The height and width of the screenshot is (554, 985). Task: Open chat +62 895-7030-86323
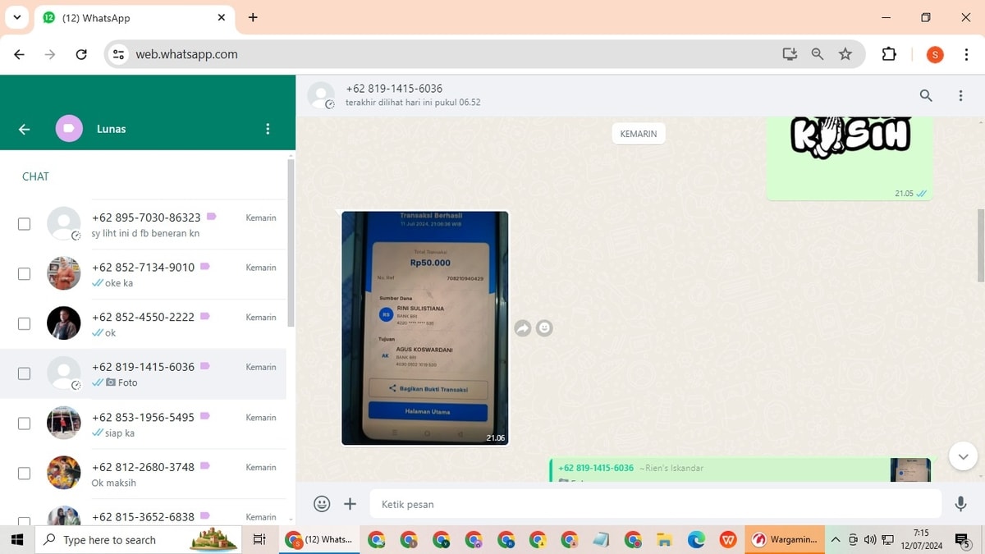(143, 224)
